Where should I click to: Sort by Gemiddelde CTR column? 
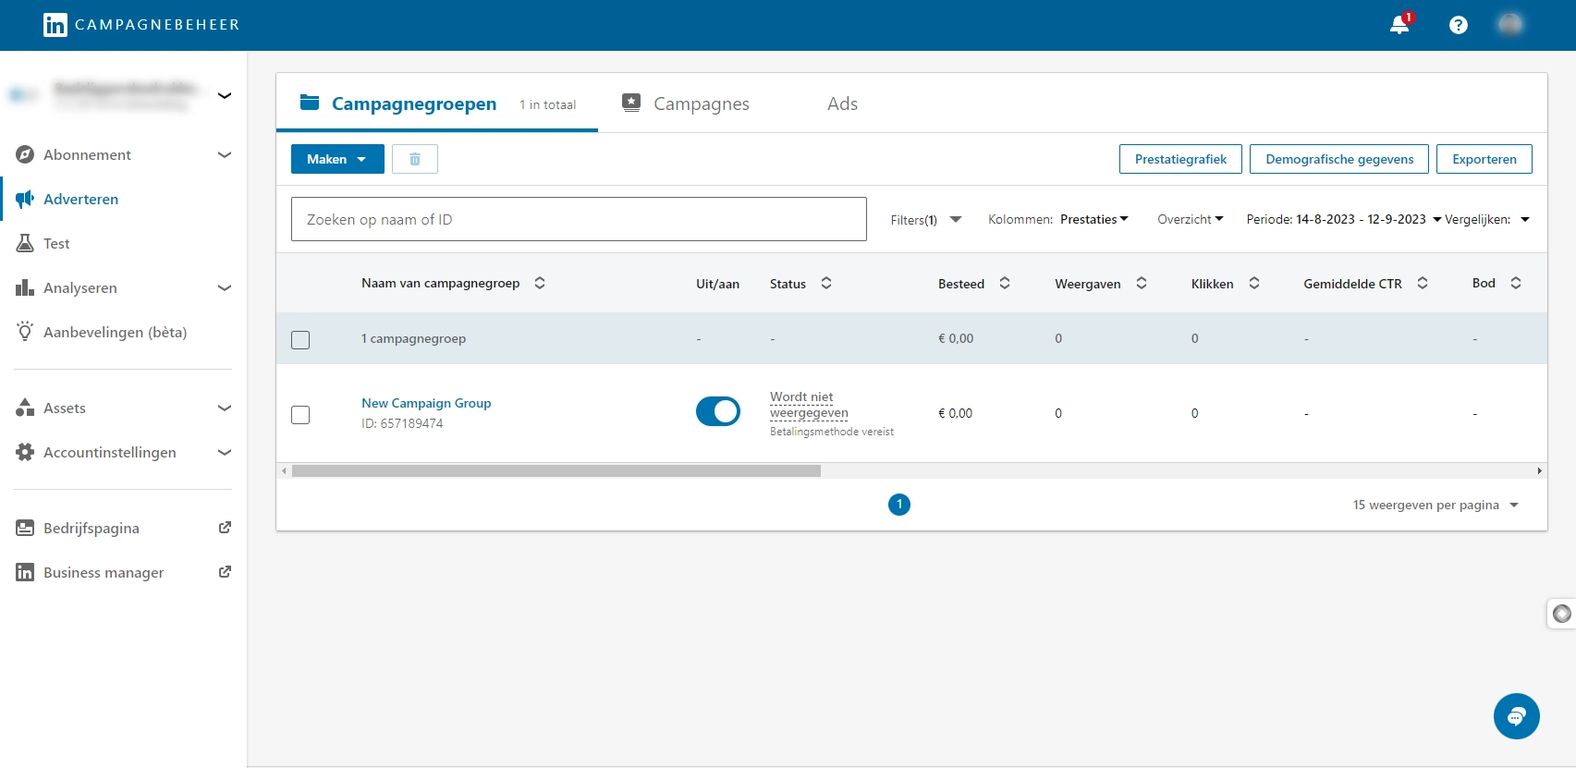pyautogui.click(x=1423, y=283)
